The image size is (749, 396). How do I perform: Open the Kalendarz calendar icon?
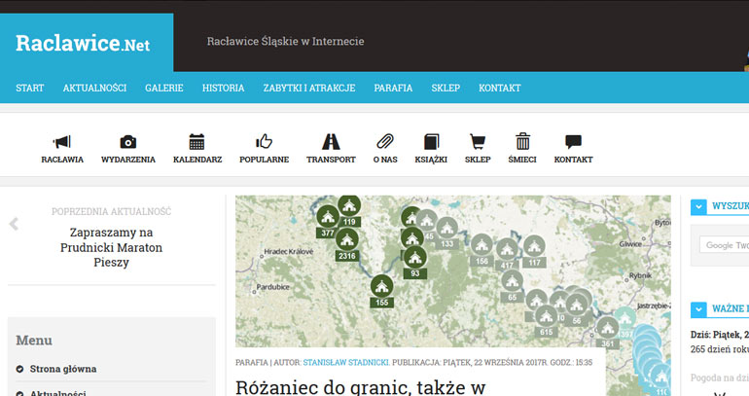tap(196, 142)
